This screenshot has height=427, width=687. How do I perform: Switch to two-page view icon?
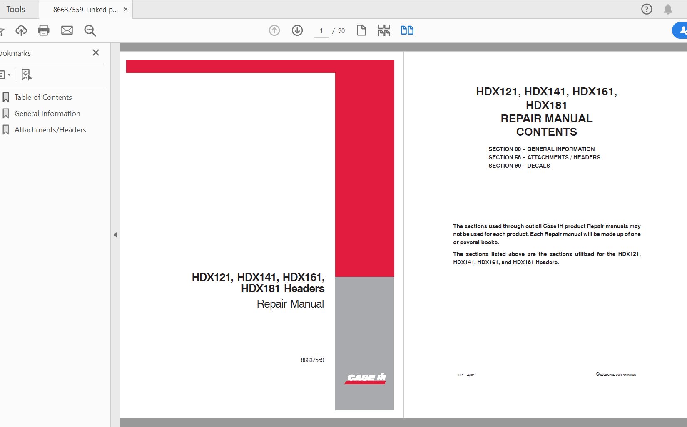pyautogui.click(x=406, y=30)
